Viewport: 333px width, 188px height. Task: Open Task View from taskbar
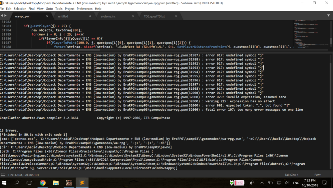click(x=29, y=183)
